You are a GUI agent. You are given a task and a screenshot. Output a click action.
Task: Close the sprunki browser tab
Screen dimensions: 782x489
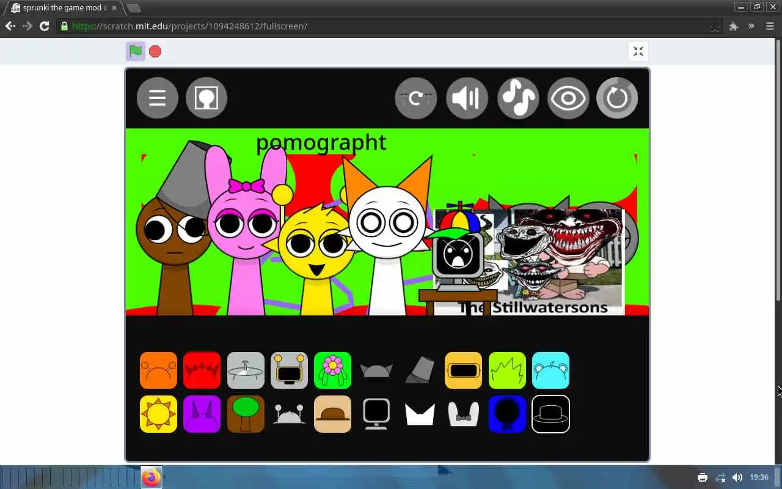[114, 8]
